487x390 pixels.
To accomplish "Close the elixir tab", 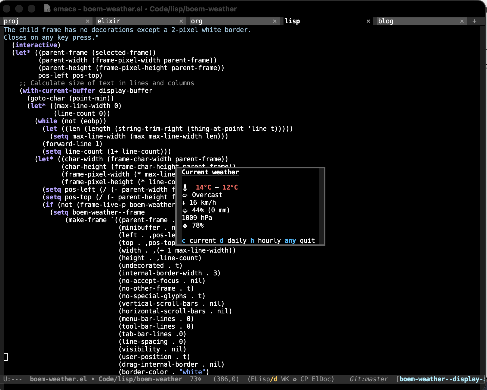I will pos(181,21).
